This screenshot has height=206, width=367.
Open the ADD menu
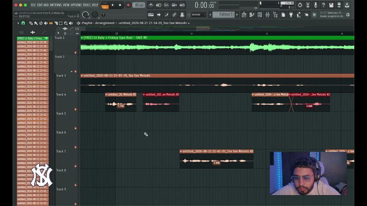coord(46,5)
